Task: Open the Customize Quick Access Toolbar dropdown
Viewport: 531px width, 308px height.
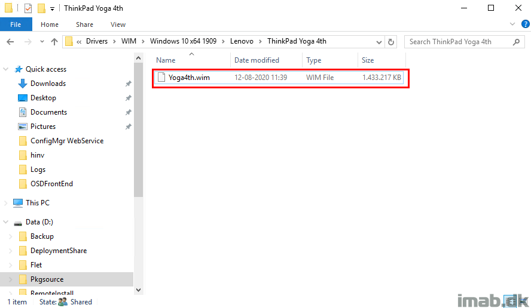Action: click(52, 9)
